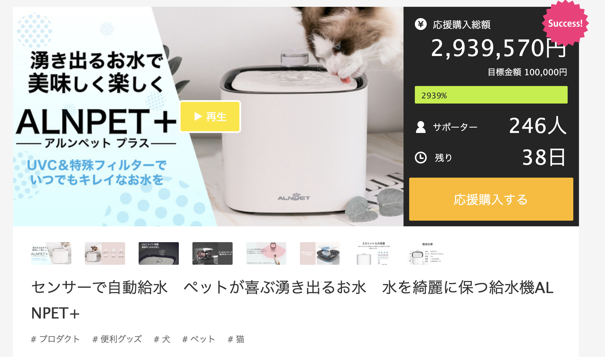Click the green 2939% progress bar
Viewport: 605px width, 357px height.
coord(491,95)
